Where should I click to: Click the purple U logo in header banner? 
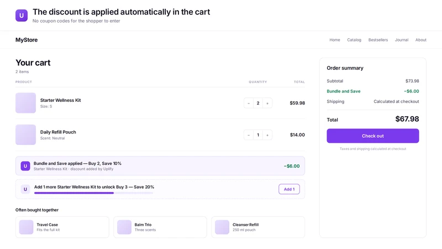22,15
